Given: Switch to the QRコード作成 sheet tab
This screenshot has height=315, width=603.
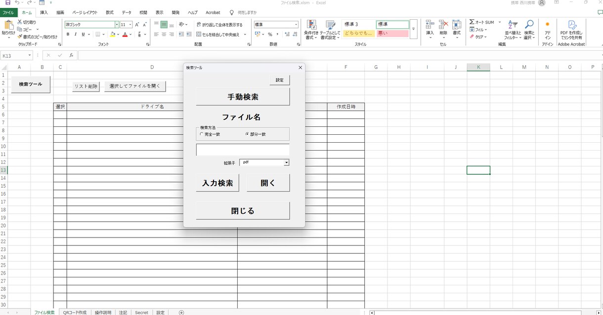Looking at the screenshot, I should [x=75, y=312].
